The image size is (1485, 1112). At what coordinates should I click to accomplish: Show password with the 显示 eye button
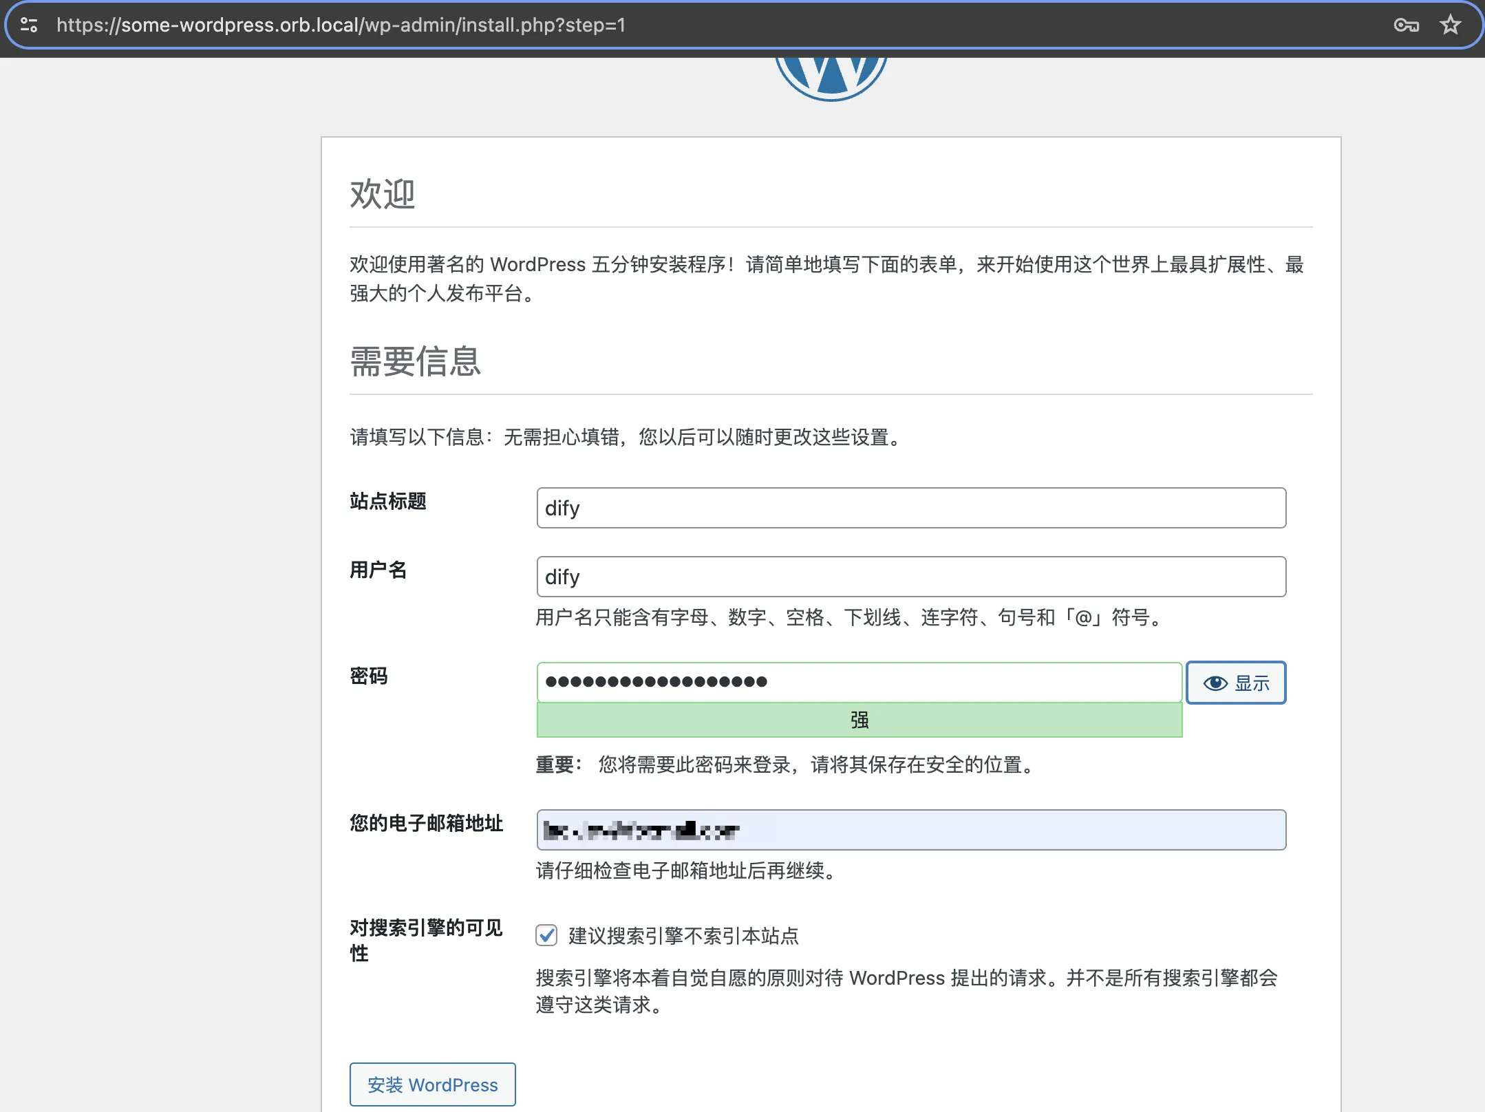click(x=1236, y=683)
